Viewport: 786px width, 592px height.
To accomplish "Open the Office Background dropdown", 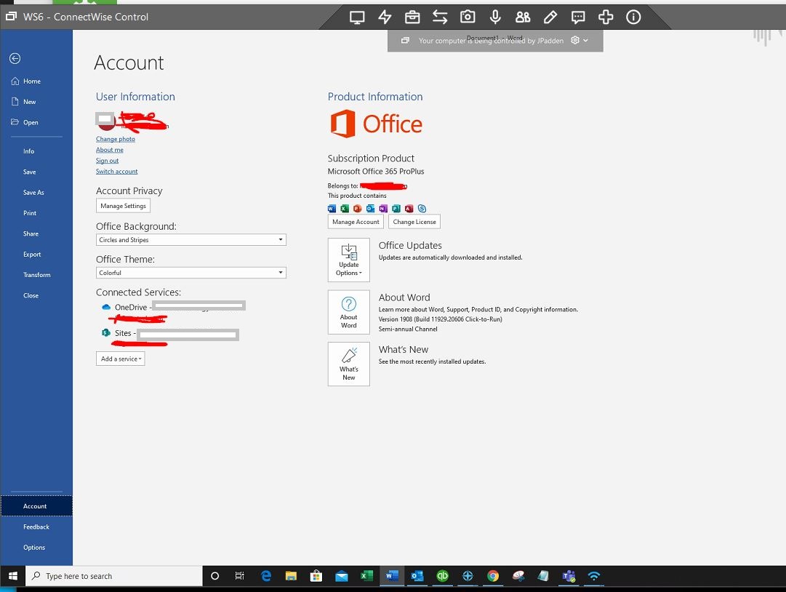I will coord(191,239).
